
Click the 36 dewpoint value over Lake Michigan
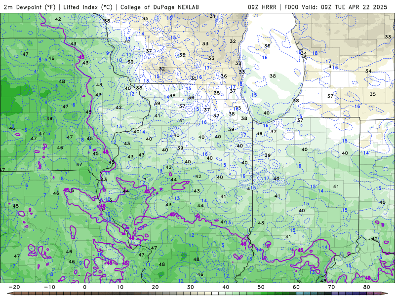[267, 46]
